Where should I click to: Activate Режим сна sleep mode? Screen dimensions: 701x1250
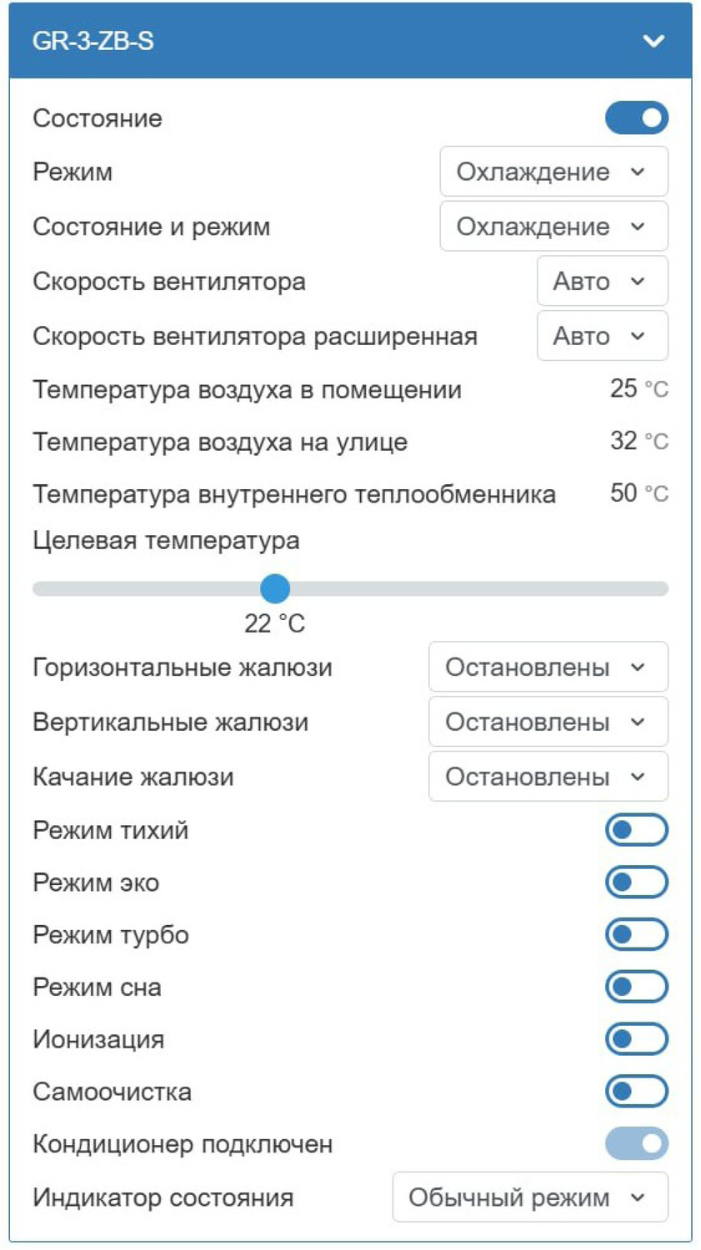pos(637,987)
